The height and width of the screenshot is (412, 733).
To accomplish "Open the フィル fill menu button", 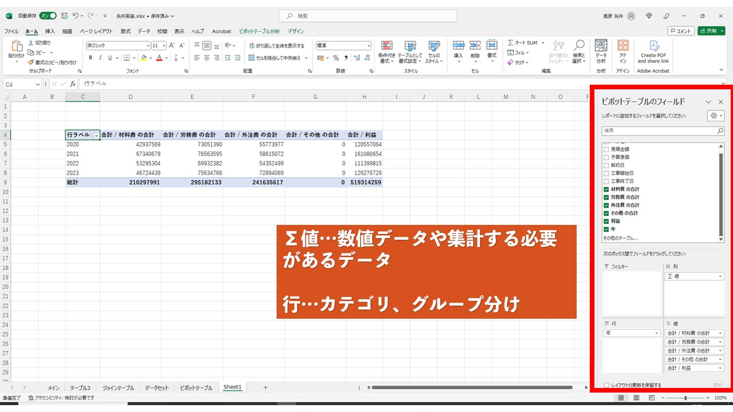I will [x=518, y=53].
